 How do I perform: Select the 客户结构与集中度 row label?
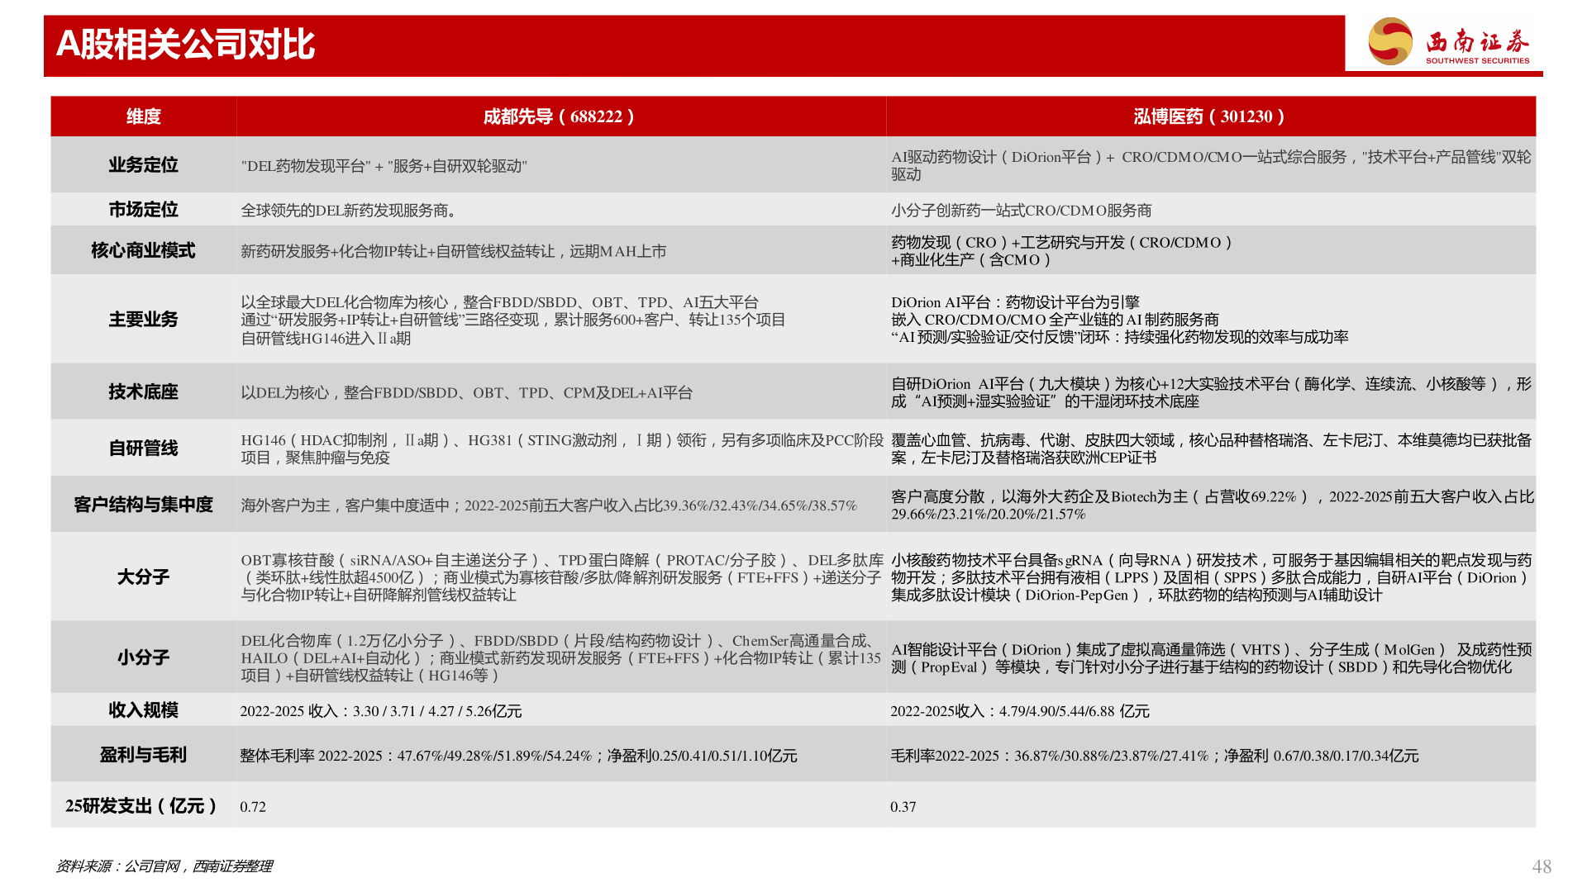pyautogui.click(x=143, y=505)
